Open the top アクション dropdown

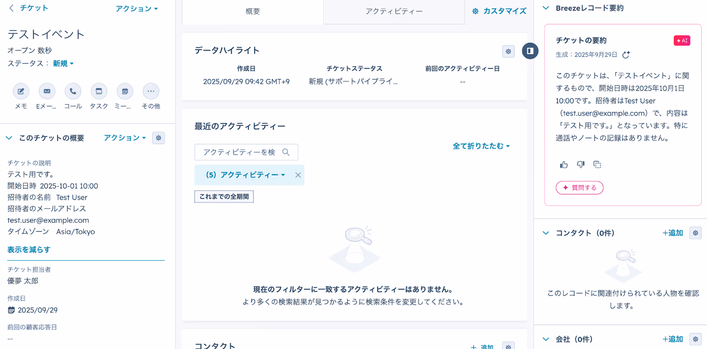click(x=137, y=9)
